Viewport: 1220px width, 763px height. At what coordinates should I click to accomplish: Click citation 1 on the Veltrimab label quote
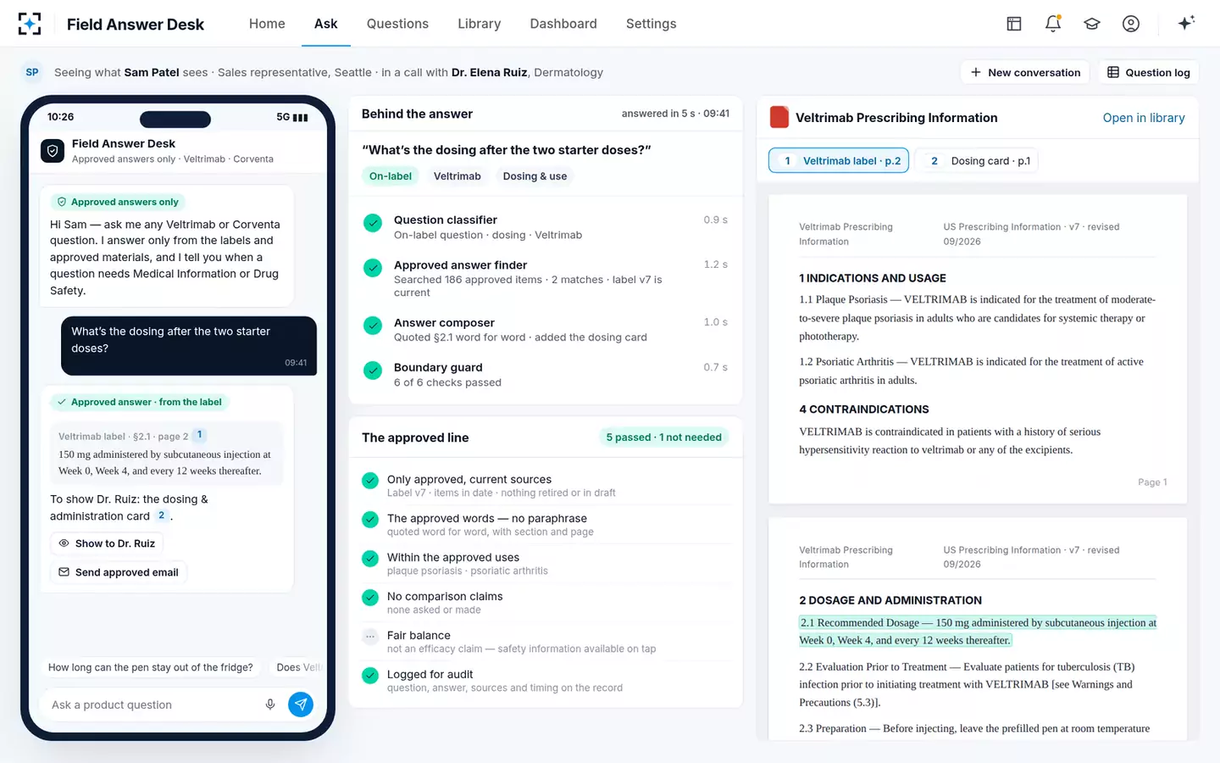(200, 435)
